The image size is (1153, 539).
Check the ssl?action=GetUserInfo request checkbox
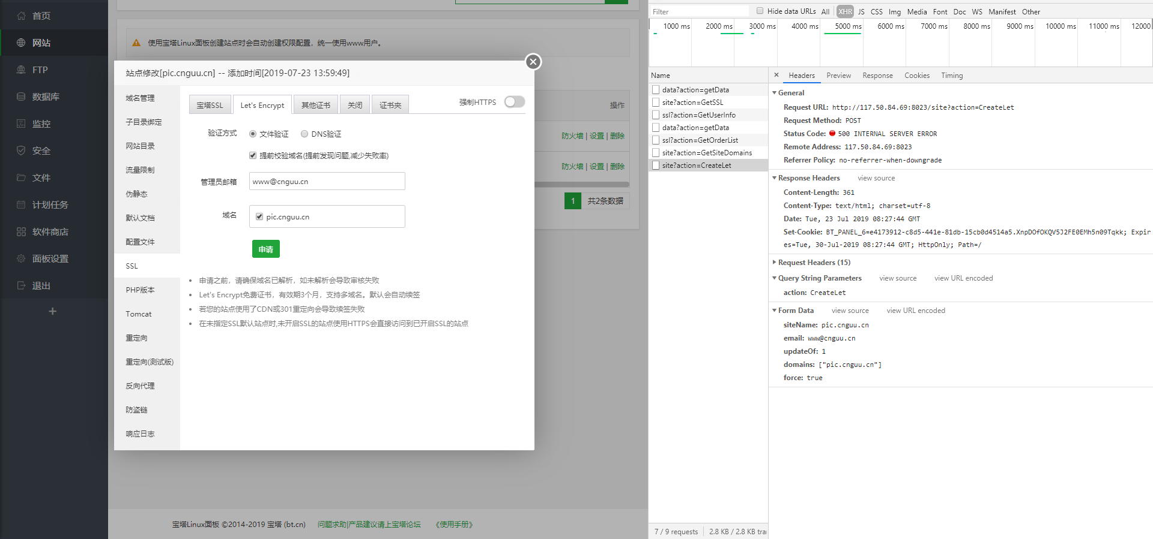pyautogui.click(x=656, y=115)
